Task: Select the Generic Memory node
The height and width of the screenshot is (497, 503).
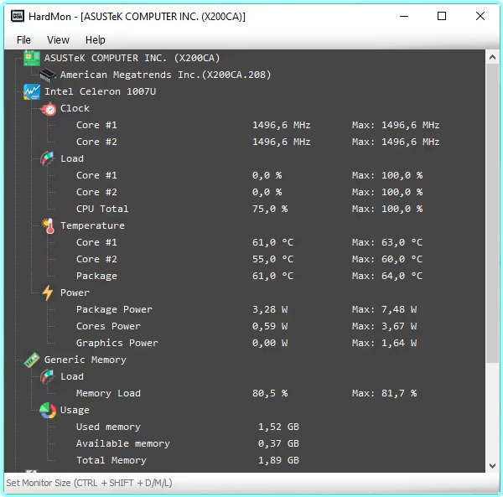Action: click(86, 360)
